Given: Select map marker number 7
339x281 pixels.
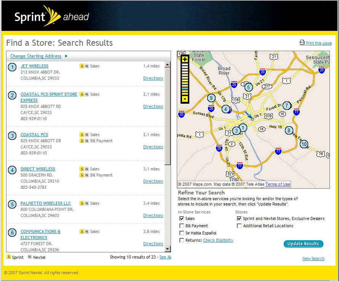Looking at the screenshot, I should click(286, 105).
